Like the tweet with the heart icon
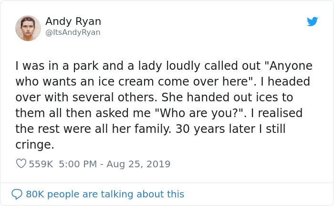 pos(21,164)
